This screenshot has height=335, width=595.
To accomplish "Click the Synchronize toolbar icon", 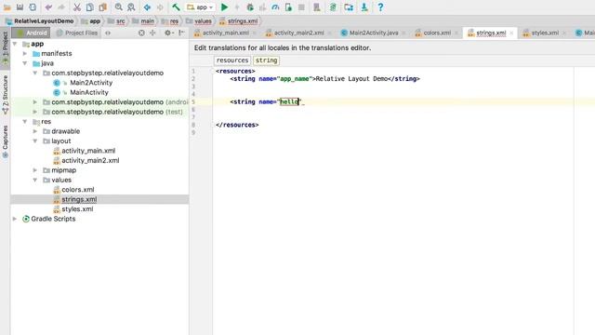I will pyautogui.click(x=33, y=7).
